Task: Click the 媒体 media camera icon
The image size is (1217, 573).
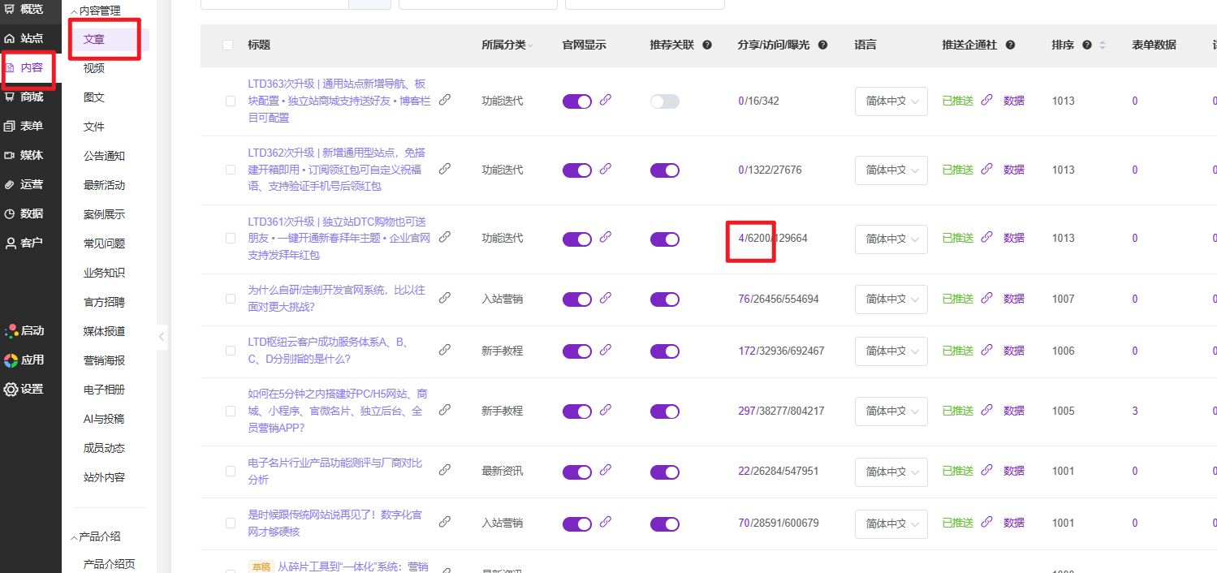Action: click(10, 156)
